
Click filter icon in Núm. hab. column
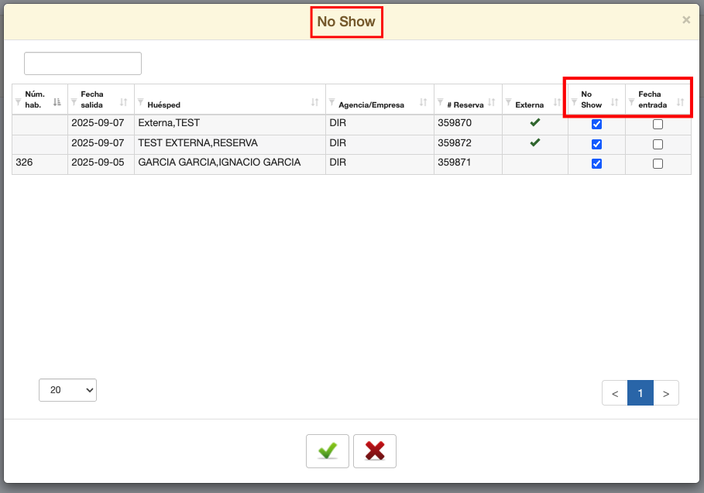(19, 101)
